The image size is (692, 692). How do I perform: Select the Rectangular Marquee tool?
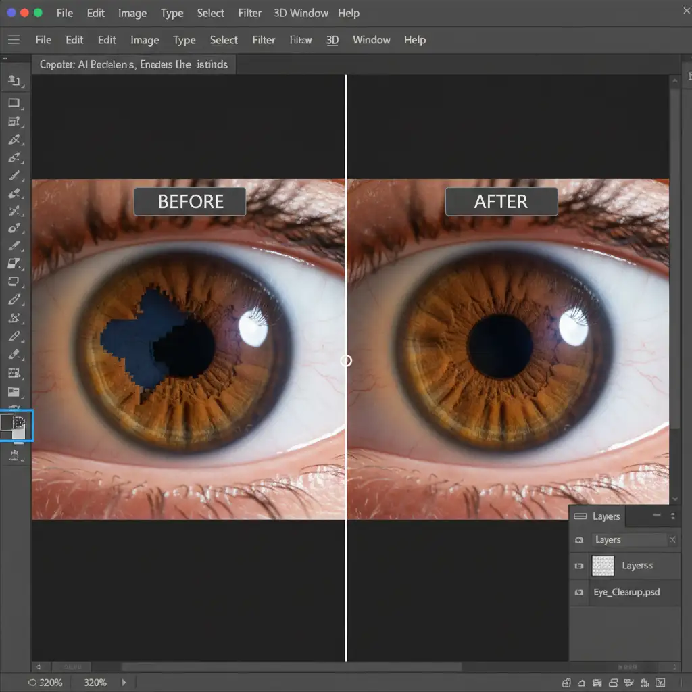pos(14,103)
